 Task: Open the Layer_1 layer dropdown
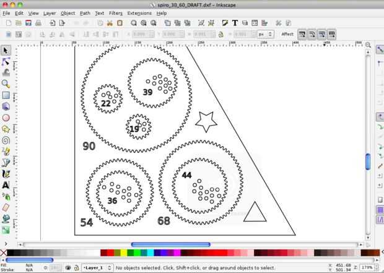coord(97,268)
